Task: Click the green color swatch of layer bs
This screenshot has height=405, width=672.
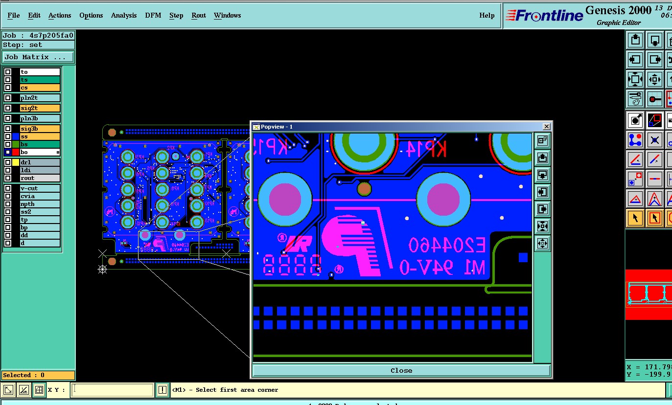Action: [16, 144]
